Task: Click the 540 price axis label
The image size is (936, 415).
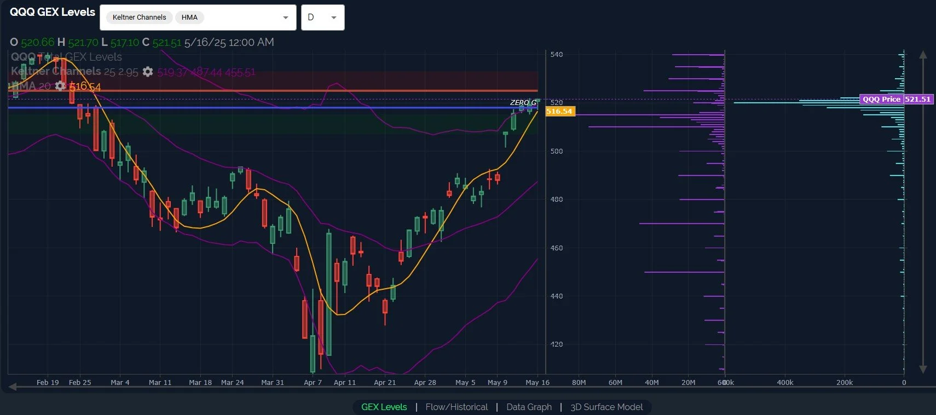Action: pos(557,54)
